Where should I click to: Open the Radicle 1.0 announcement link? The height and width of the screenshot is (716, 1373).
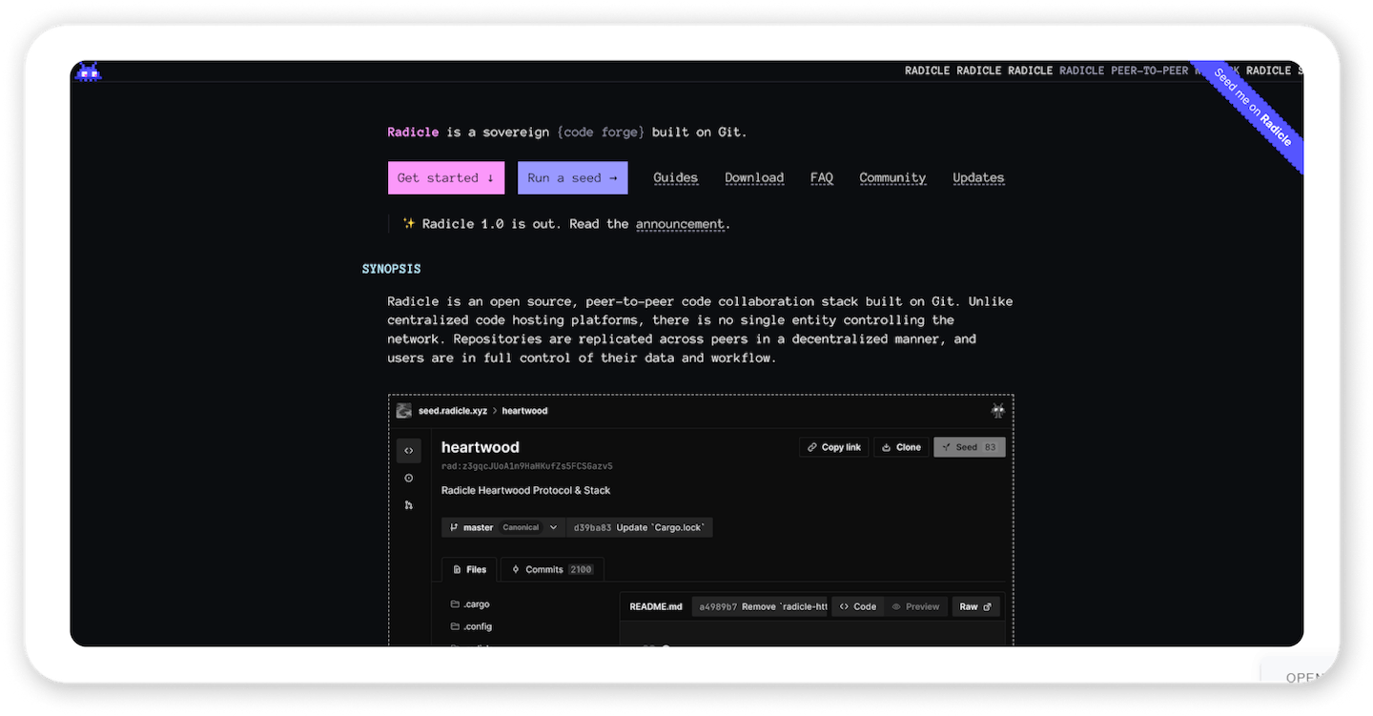coord(681,224)
